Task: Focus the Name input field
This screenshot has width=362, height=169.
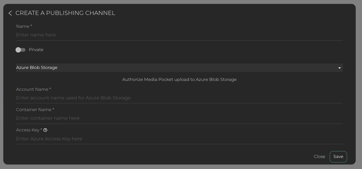Action: pos(179,35)
